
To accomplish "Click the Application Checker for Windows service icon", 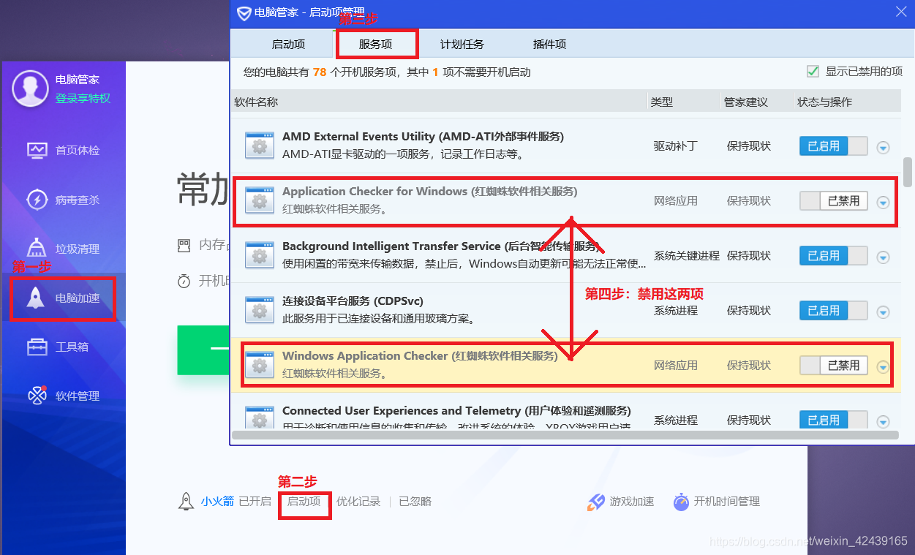I will (259, 200).
